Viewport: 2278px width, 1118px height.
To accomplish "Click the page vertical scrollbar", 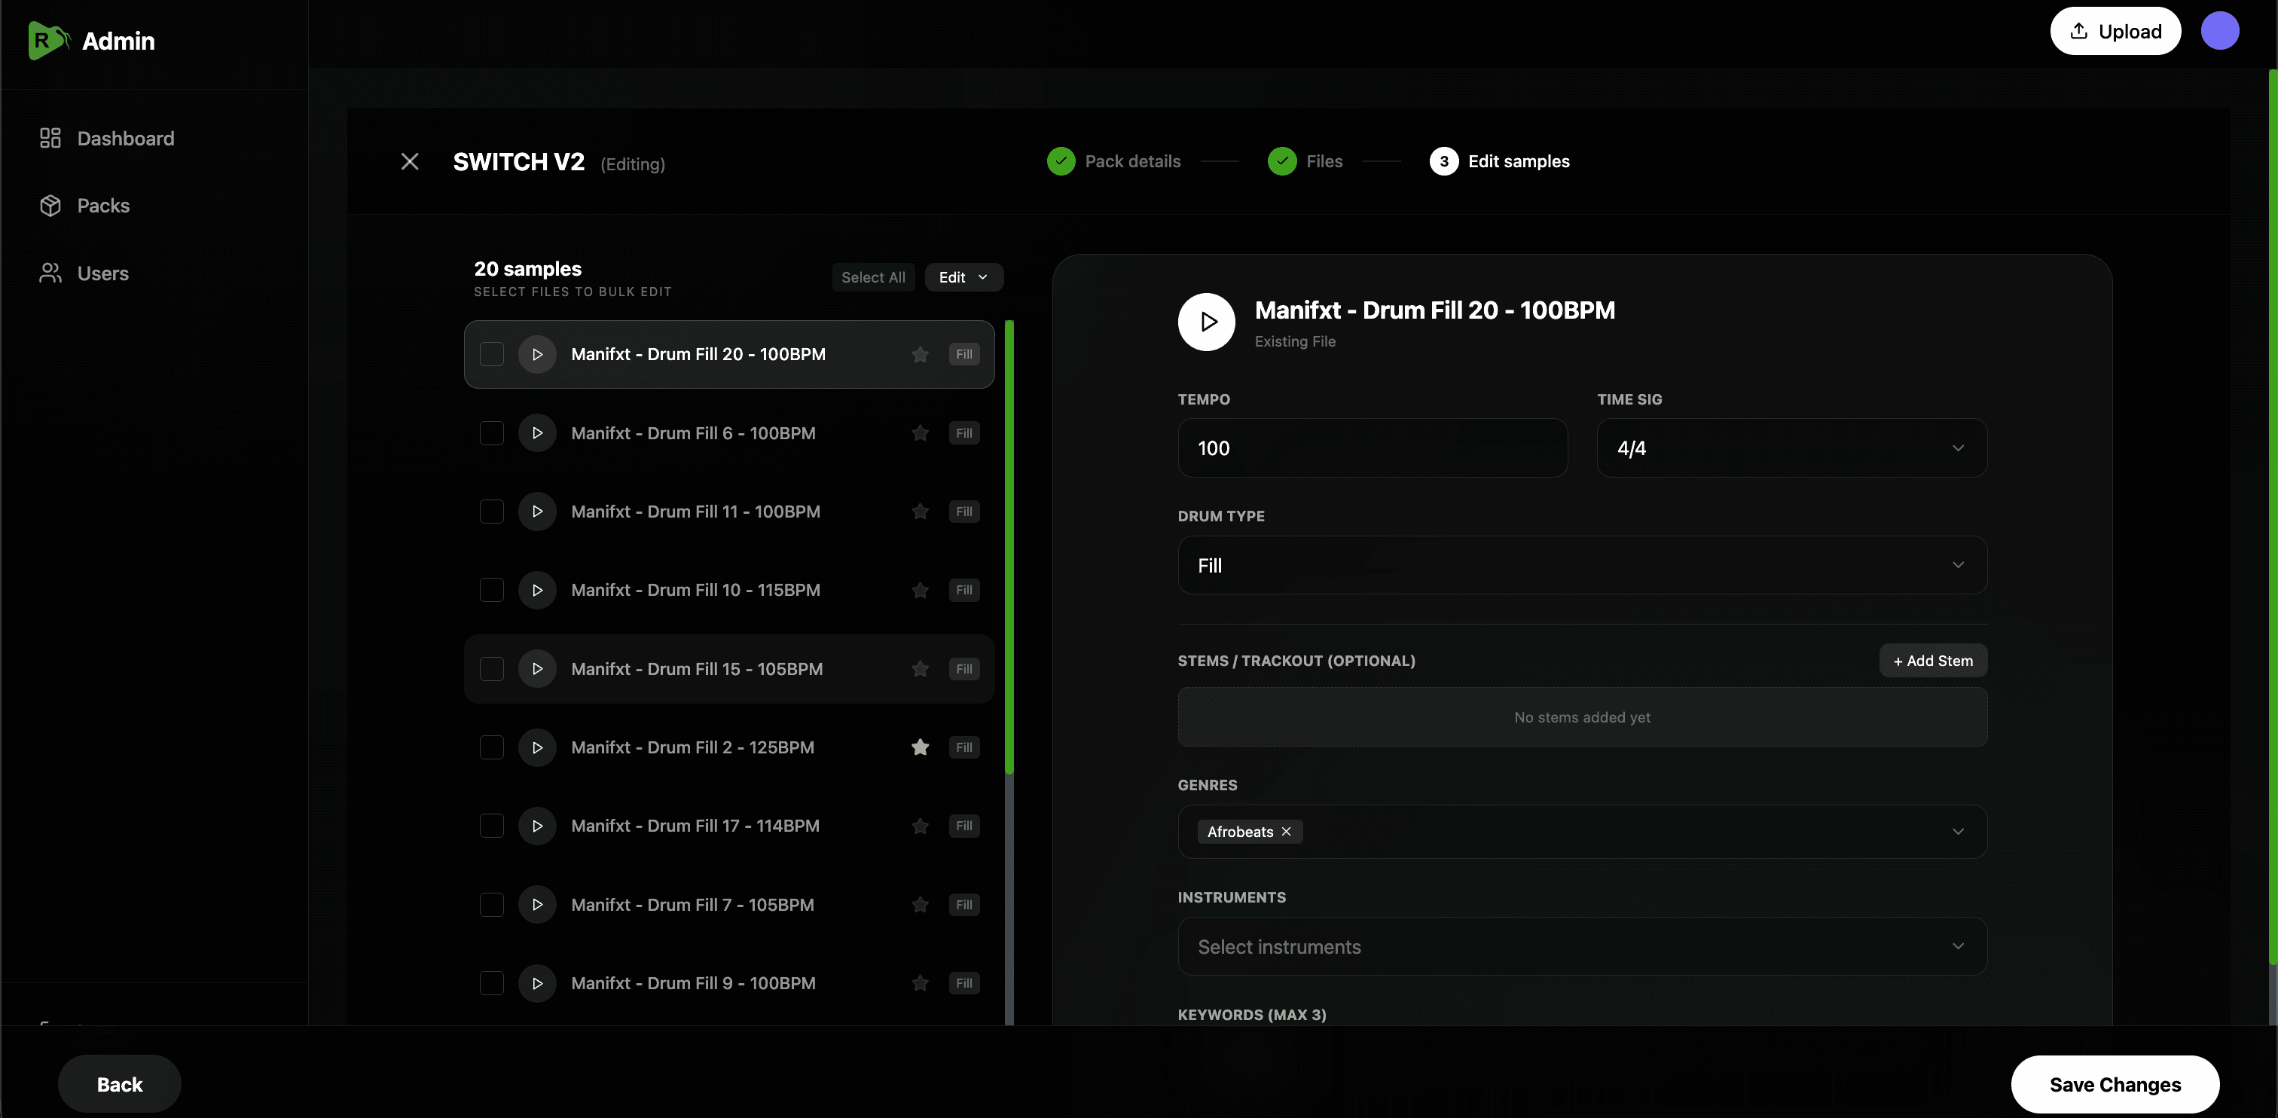I will coord(2273,517).
